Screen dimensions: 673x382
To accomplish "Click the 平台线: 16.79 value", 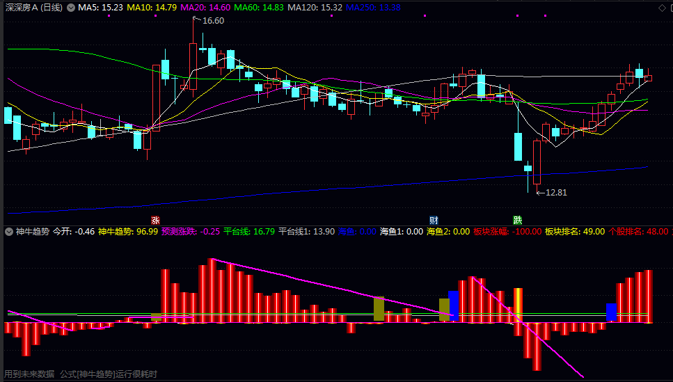I will [x=249, y=232].
